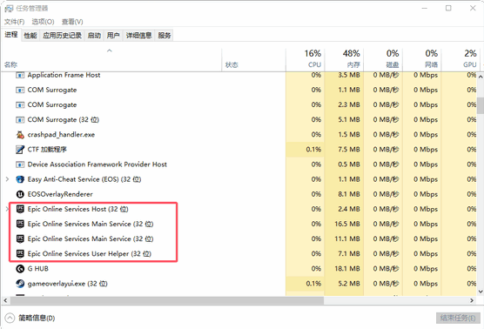Viewport: 484px width, 329px height.
Task: Click the EOSOverlayRenderer Unreal icon
Action: pyautogui.click(x=20, y=194)
